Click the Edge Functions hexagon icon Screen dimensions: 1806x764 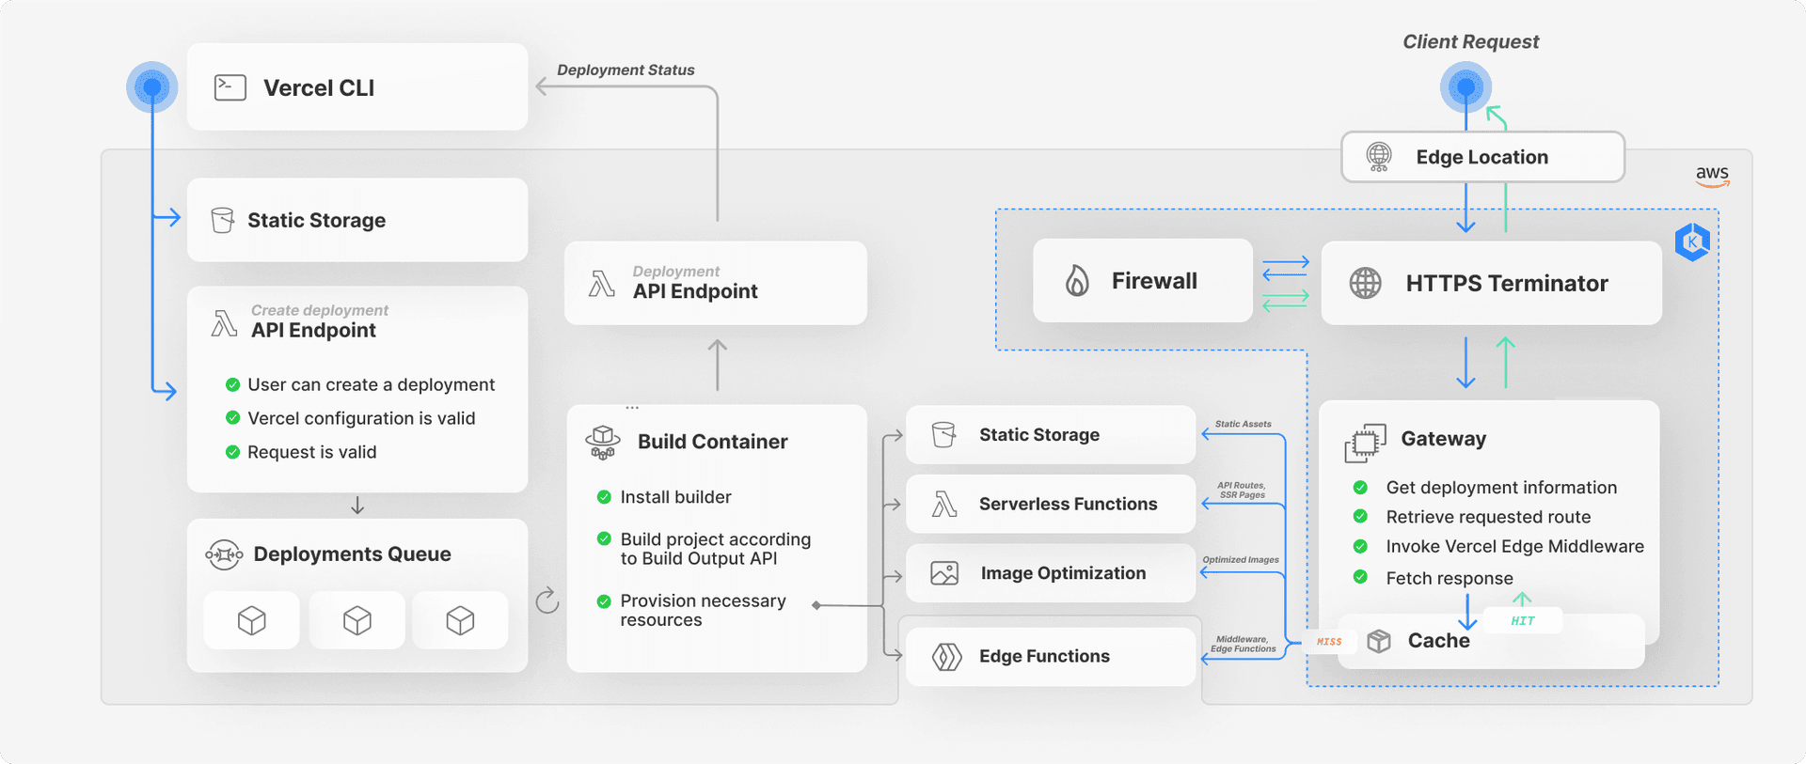pyautogui.click(x=946, y=656)
